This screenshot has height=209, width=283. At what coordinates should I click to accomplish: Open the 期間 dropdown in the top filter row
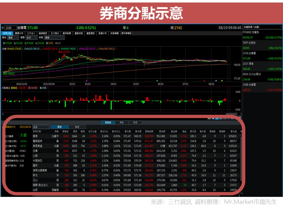[31, 38]
